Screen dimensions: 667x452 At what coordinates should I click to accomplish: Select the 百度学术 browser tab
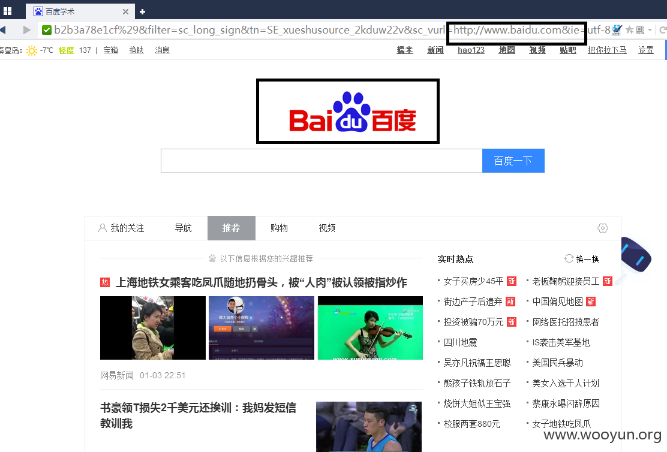(x=80, y=11)
